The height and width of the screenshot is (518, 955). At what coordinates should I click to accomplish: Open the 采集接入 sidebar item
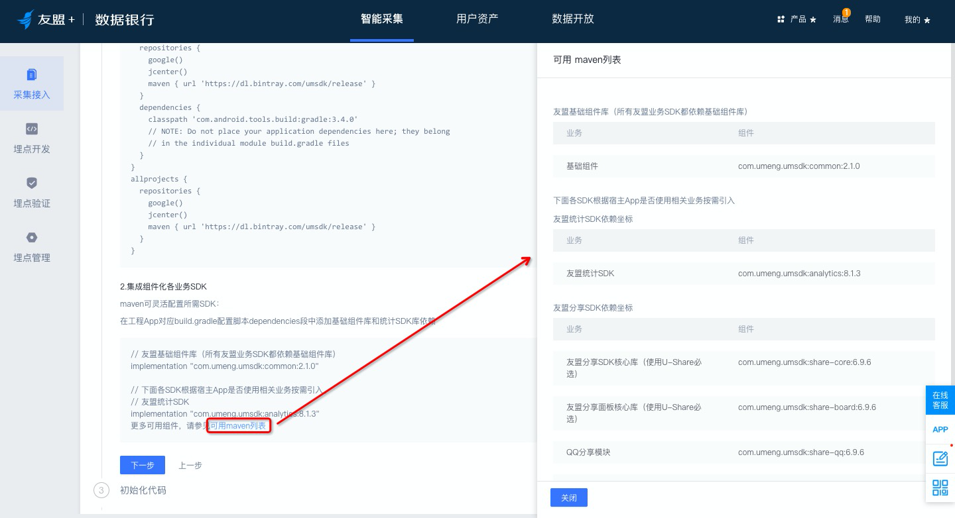[32, 83]
